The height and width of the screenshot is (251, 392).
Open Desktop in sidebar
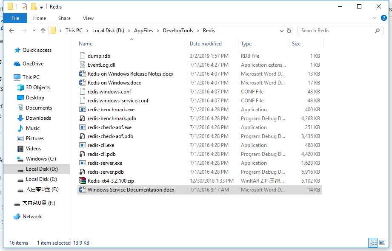(x=35, y=98)
